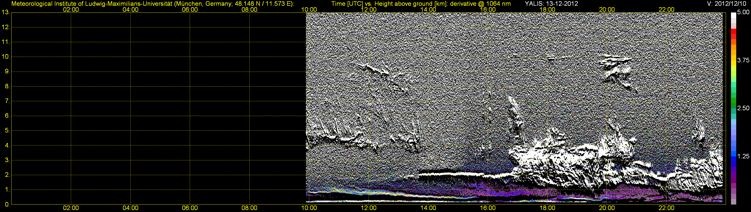The image size is (751, 212).
Task: Select the 02:00 label on the top time axis
Action: (x=71, y=9)
